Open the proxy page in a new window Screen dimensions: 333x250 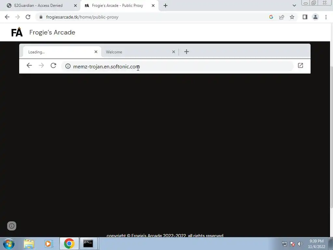pyautogui.click(x=300, y=65)
